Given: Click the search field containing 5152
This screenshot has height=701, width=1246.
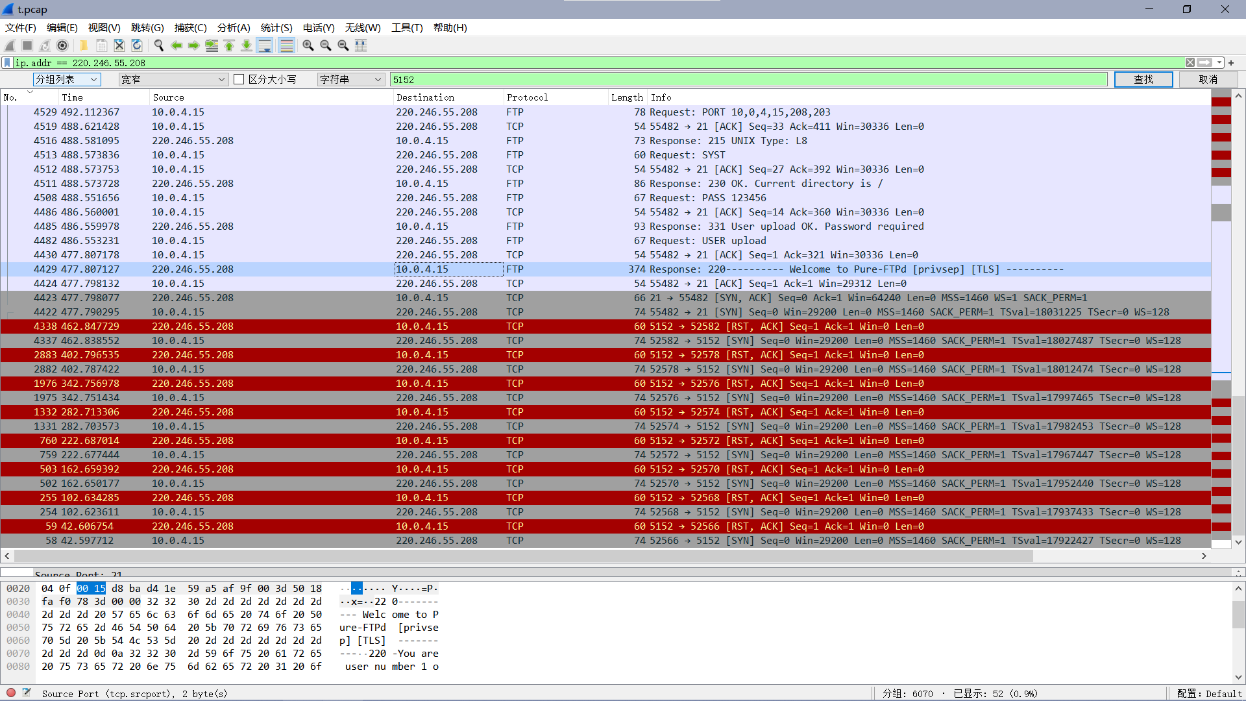Looking at the screenshot, I should point(748,79).
